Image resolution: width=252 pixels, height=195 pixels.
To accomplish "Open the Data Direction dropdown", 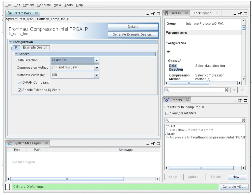I will click(x=96, y=60).
